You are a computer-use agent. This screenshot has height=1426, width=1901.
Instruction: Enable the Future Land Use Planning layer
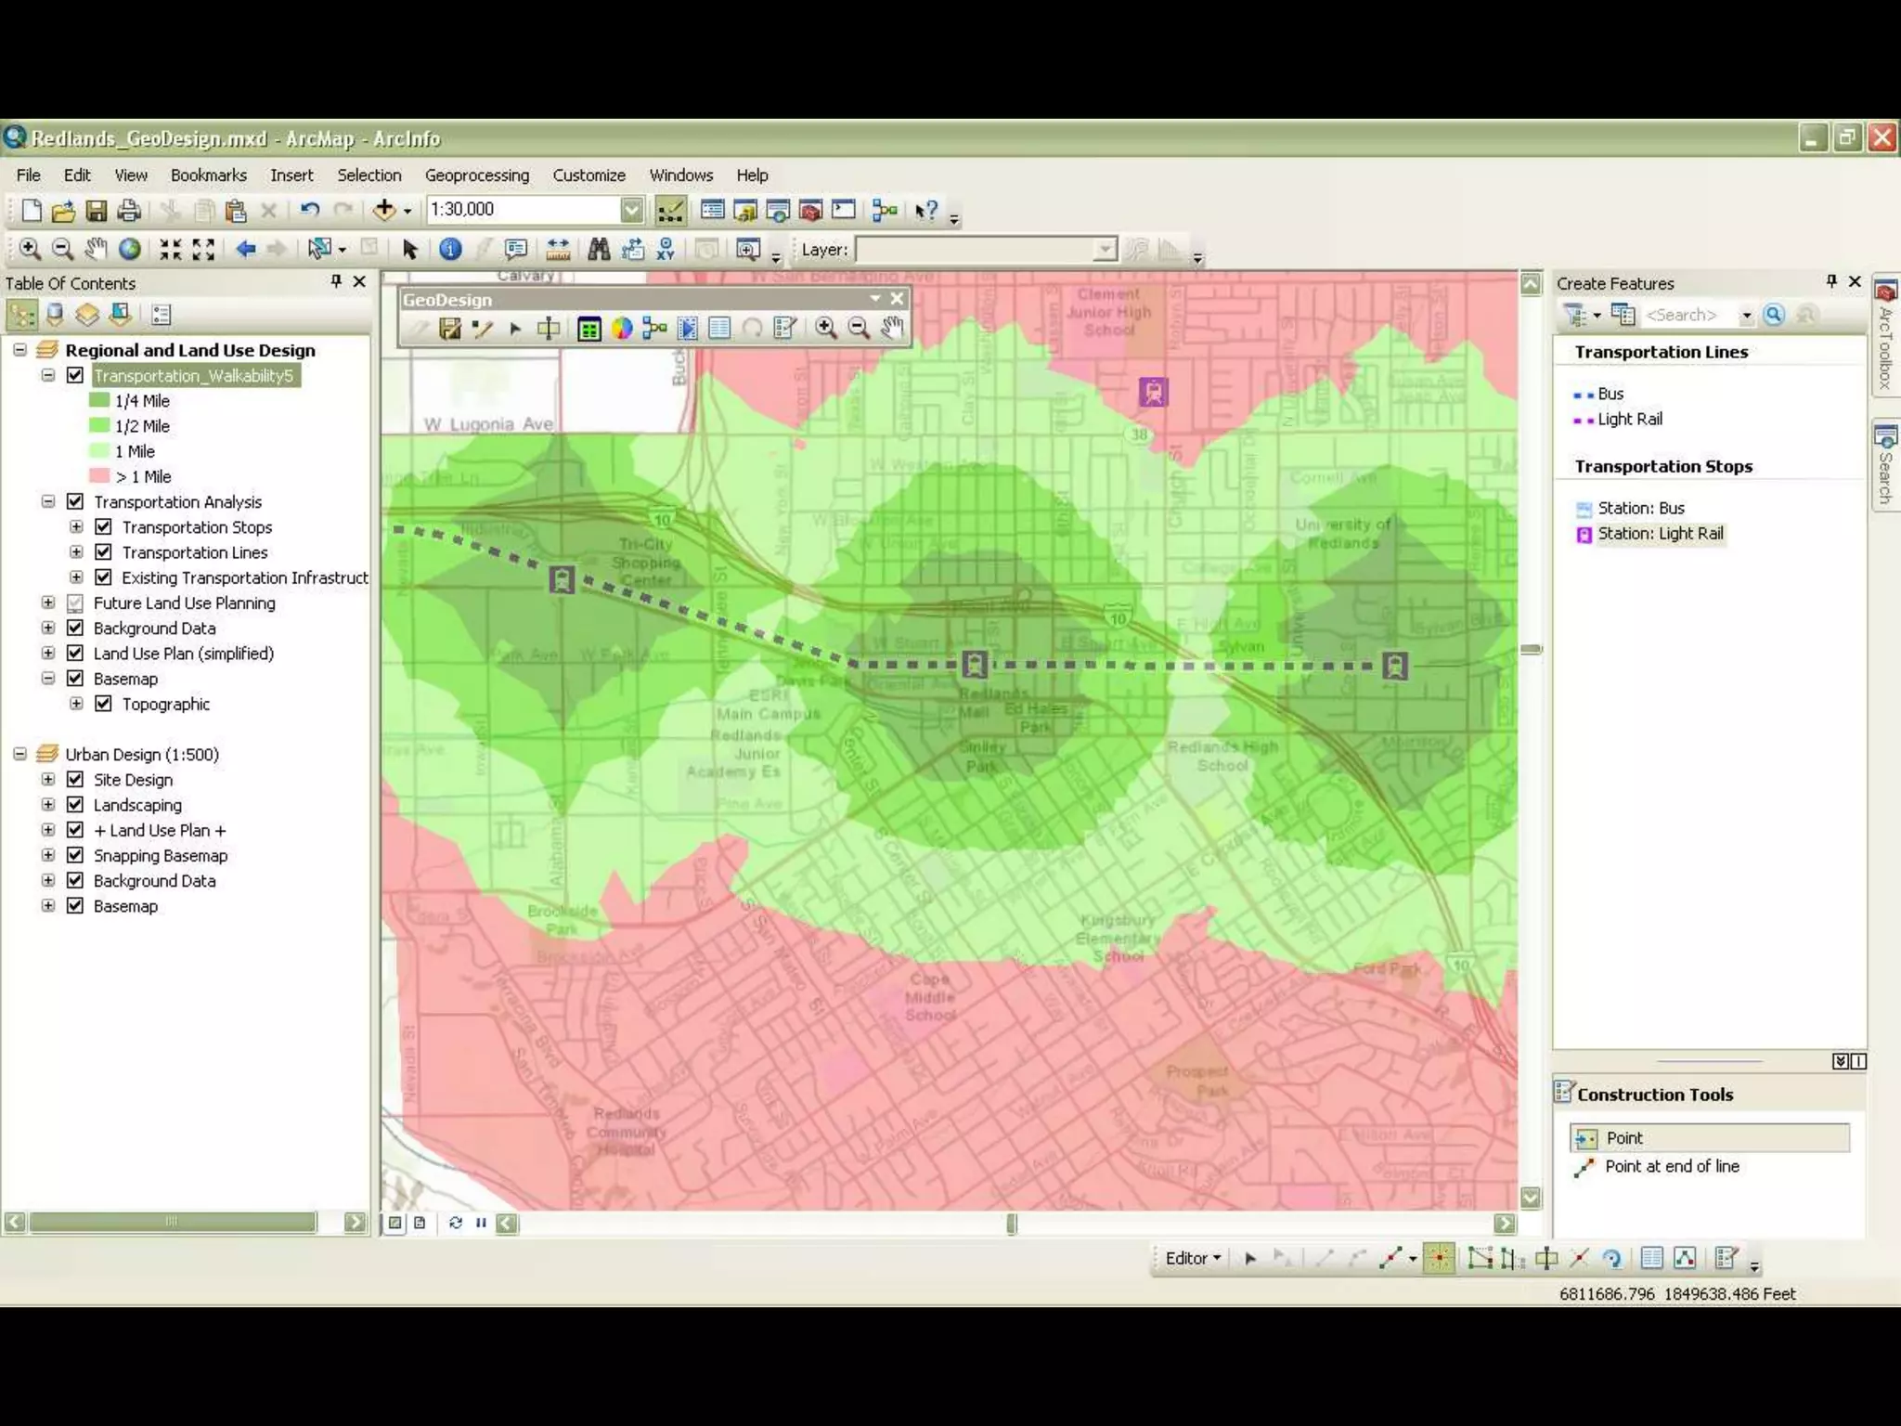(x=75, y=603)
